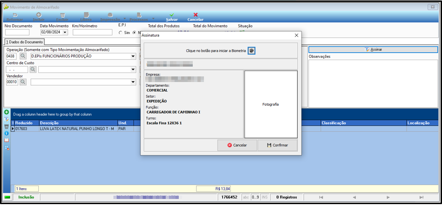The image size is (442, 205).
Task: Open the Processos toolbar button
Action: [139, 17]
